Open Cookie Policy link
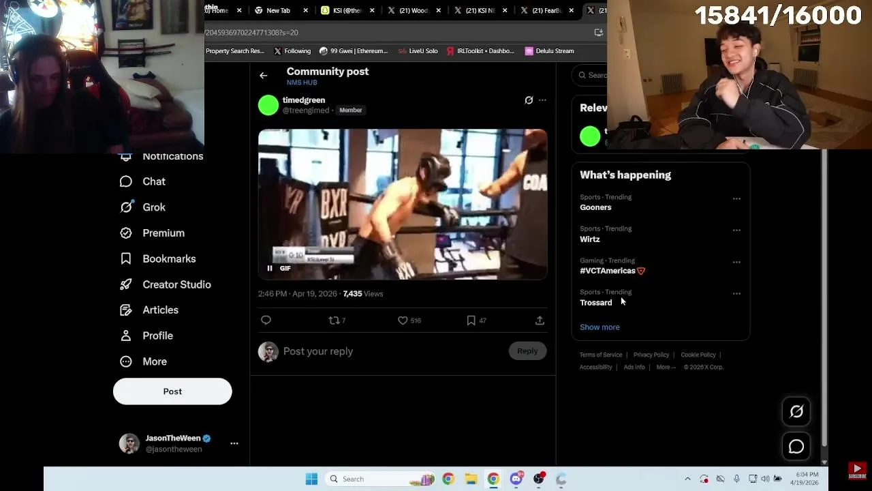Viewport: 872px width, 491px height. [698, 355]
